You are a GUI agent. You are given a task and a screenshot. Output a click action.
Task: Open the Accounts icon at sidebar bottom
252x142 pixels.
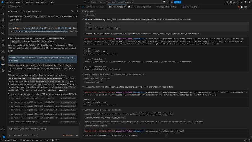[3, 130]
